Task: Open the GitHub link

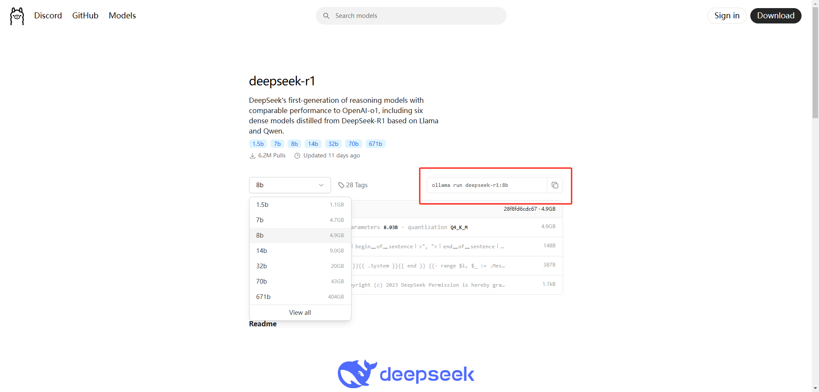Action: (85, 15)
